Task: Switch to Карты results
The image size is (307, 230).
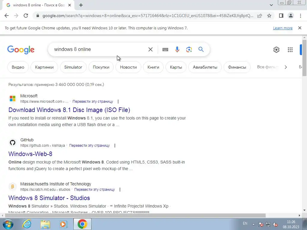Action: [176, 67]
